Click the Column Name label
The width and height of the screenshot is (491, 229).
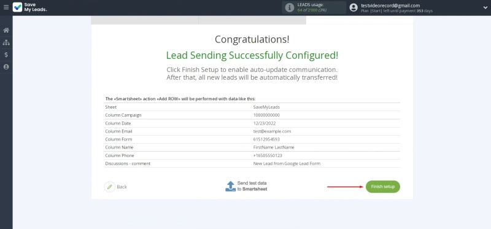119,147
